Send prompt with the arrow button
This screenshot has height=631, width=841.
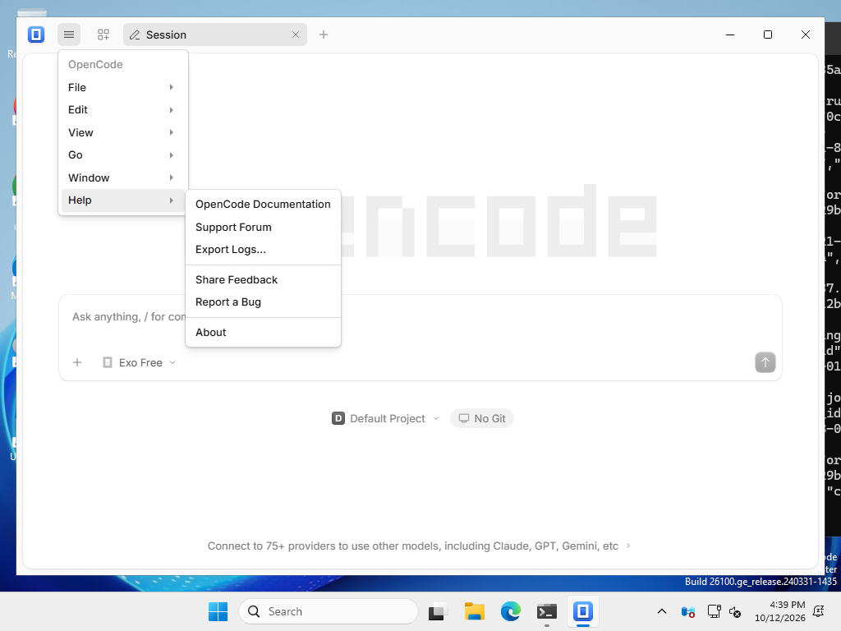pos(765,362)
